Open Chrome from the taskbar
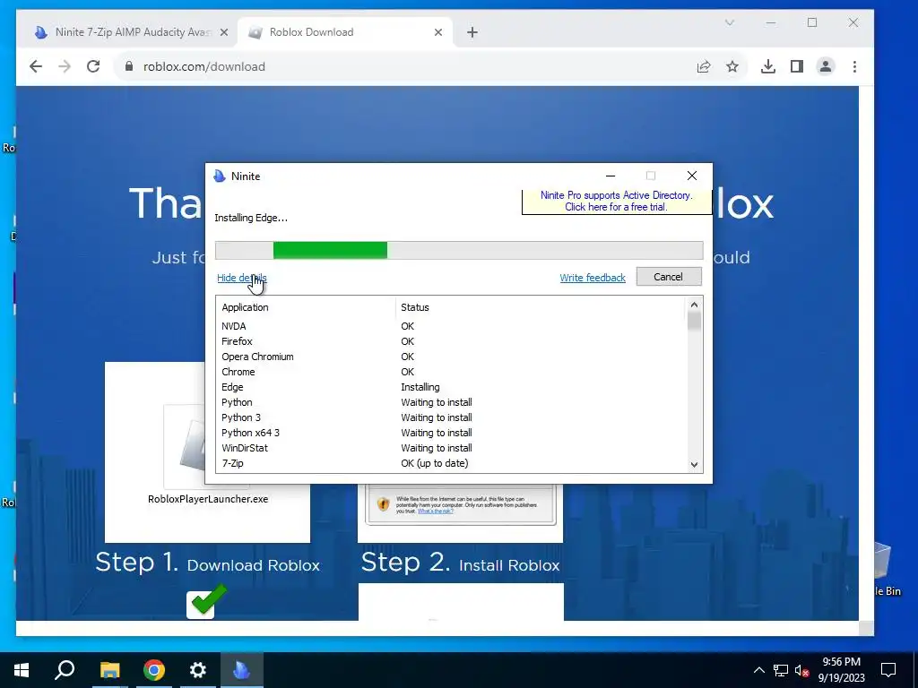The width and height of the screenshot is (918, 688). [x=154, y=670]
